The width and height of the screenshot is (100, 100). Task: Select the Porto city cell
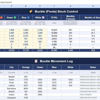click(11, 82)
